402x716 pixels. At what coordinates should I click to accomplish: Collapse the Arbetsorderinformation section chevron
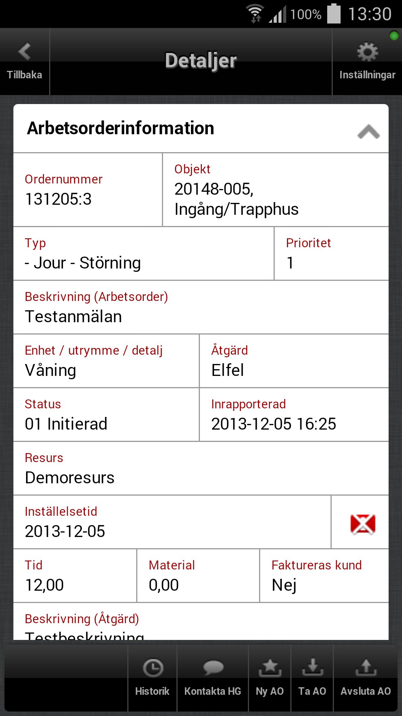368,132
